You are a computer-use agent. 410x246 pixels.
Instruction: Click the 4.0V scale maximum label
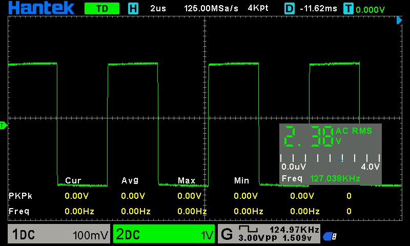coord(370,167)
